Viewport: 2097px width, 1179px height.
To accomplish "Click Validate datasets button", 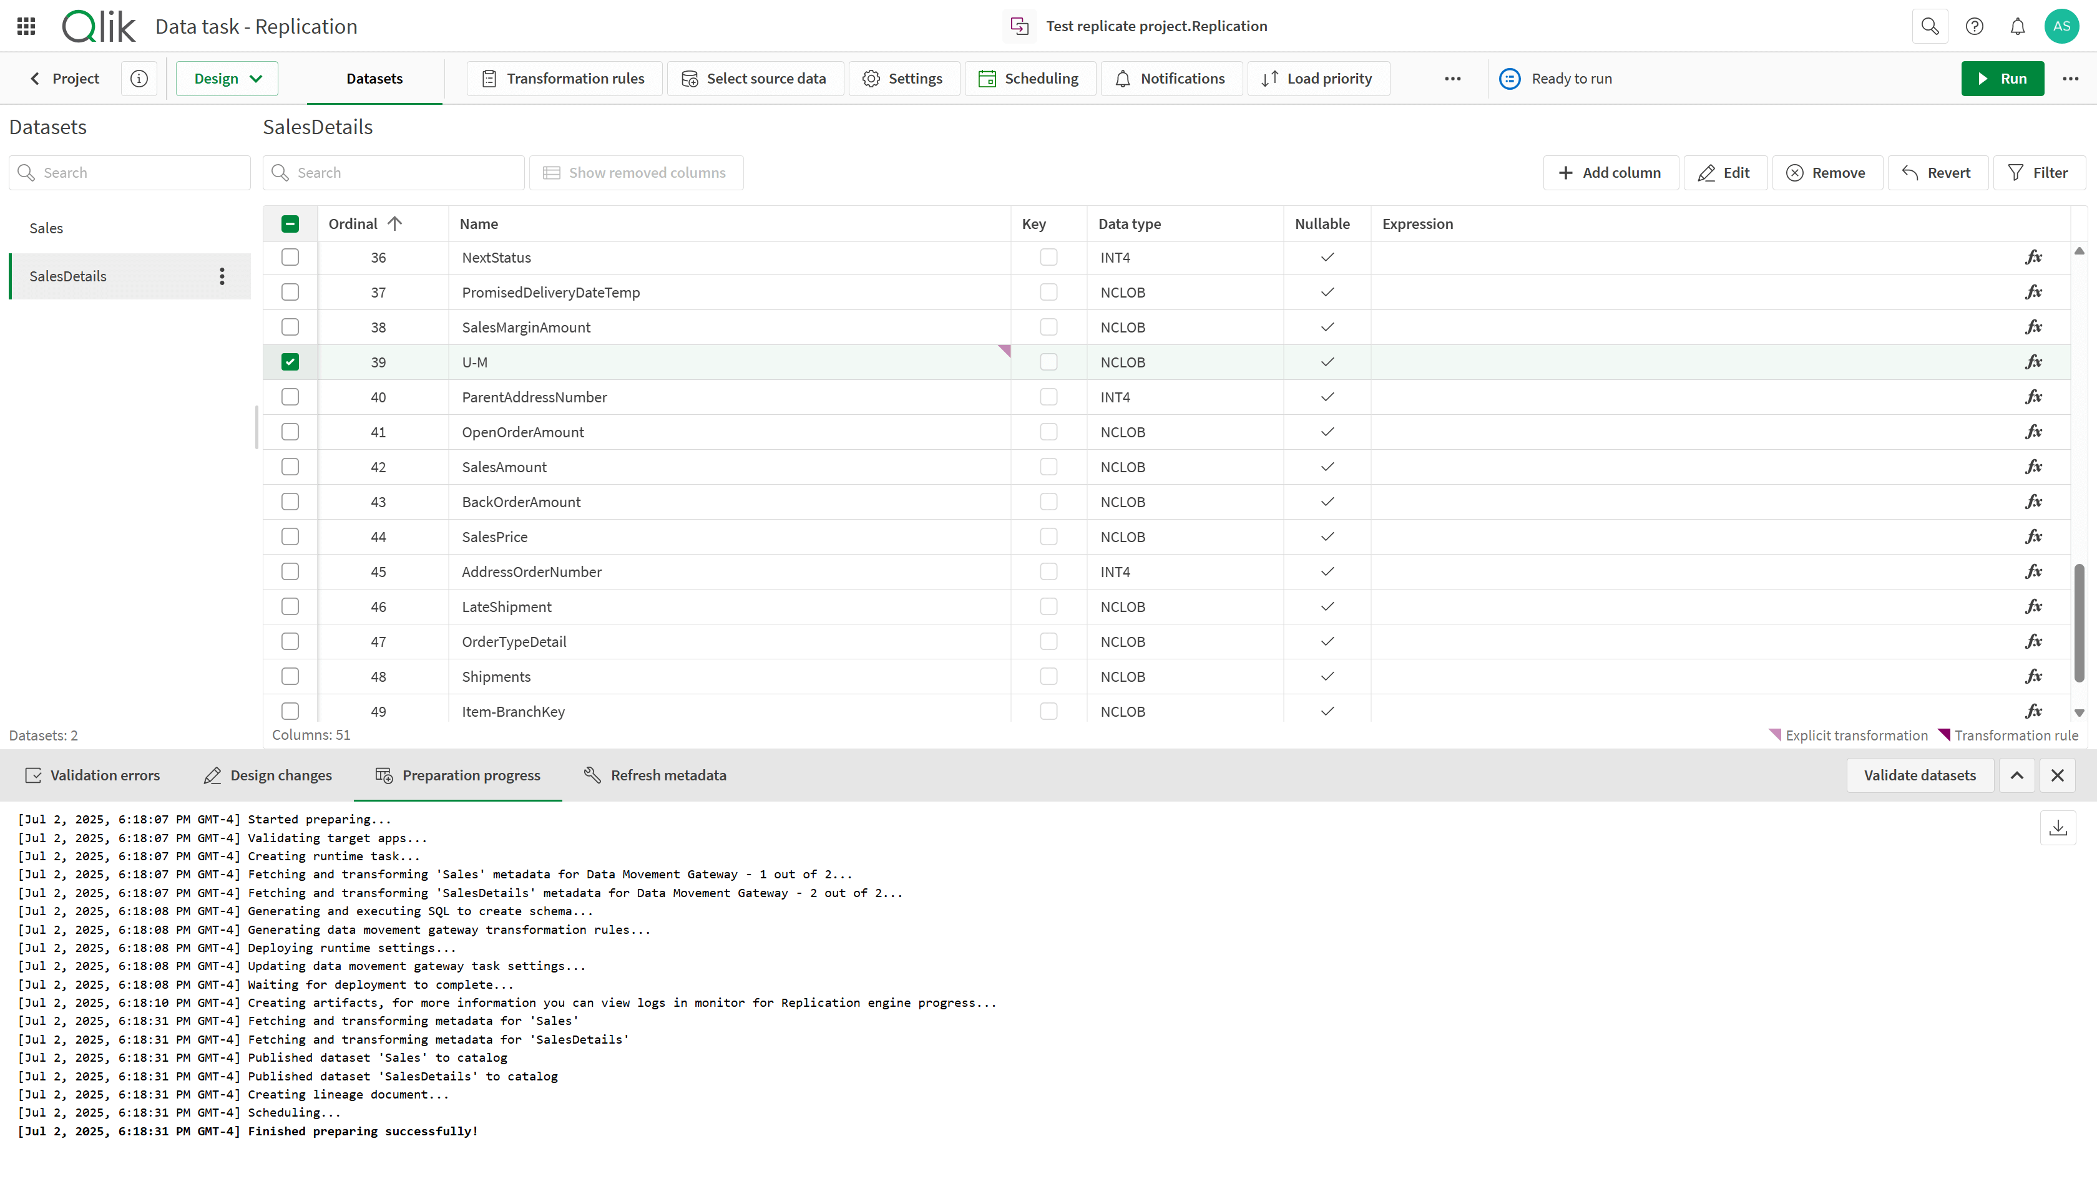I will click(1920, 775).
